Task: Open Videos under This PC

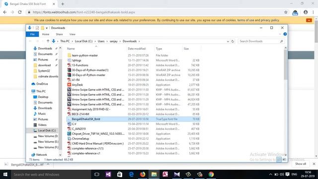Action: point(42,125)
